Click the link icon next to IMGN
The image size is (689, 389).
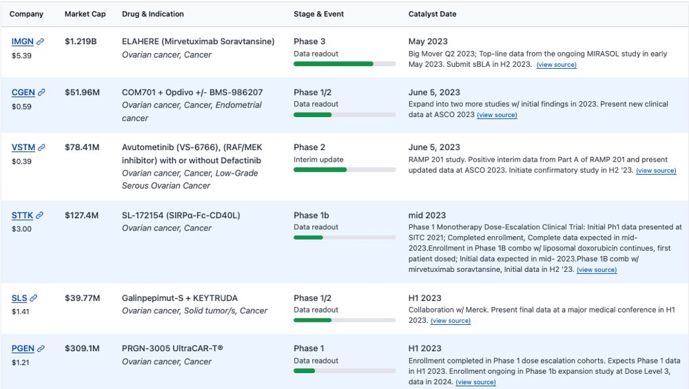40,42
